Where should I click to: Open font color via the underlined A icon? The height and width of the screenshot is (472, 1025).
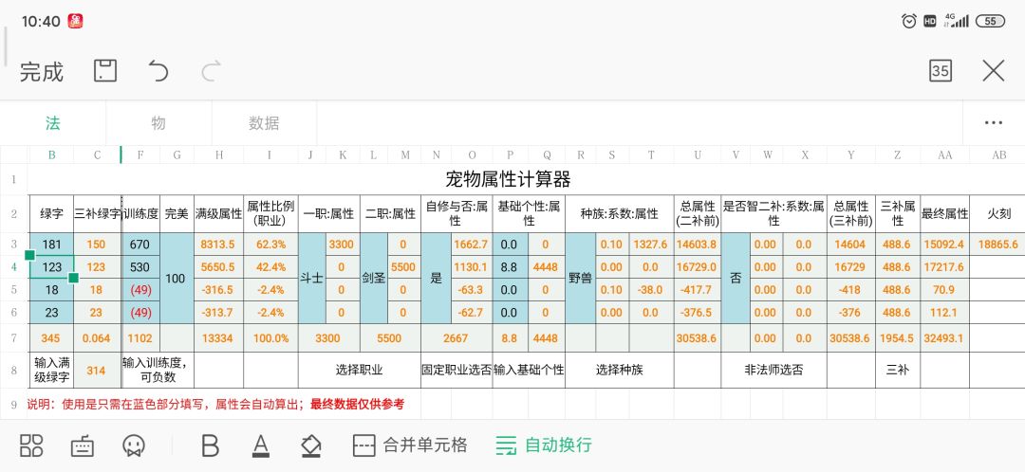tap(261, 445)
